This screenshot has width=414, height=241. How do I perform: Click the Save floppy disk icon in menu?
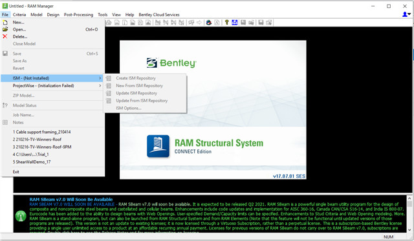pyautogui.click(x=5, y=54)
